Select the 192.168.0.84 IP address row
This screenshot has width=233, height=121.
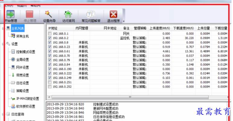(x=61, y=64)
